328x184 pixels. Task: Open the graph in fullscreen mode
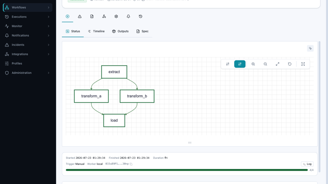point(303,64)
